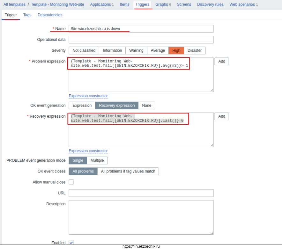The image size is (282, 249).
Task: Open Expression constructor under Problem expression
Action: tap(88, 96)
